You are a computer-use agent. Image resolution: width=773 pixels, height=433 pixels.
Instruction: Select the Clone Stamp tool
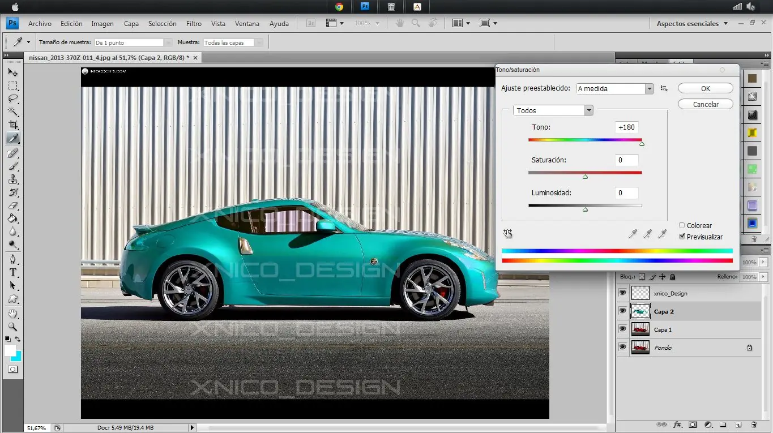pos(12,179)
